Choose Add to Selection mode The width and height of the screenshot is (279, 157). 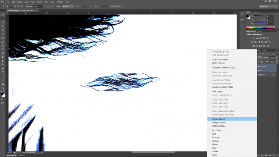pos(15,6)
